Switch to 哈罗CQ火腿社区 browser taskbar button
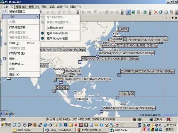Viewport: 178px width, 133px height. click(x=92, y=130)
